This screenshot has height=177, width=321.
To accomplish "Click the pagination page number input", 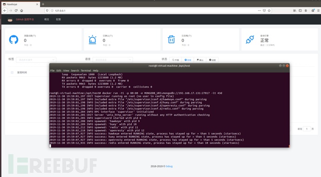I will [x=307, y=129].
